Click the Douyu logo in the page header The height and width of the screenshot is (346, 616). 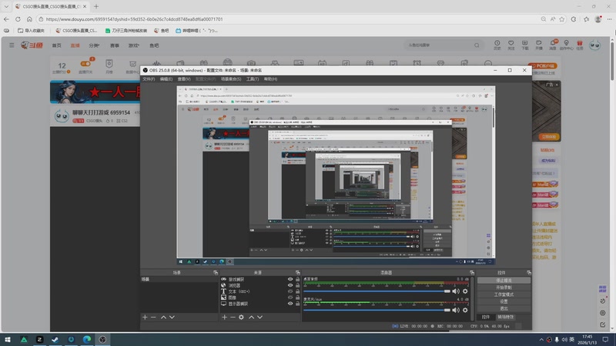tap(32, 45)
